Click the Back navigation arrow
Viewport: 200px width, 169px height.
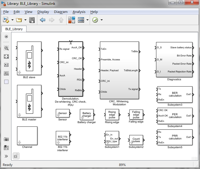click(42, 20)
